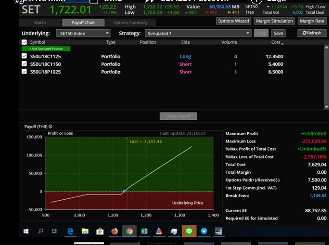Click the Payoff (THB) info icon
The width and height of the screenshot is (329, 245).
coord(51,126)
